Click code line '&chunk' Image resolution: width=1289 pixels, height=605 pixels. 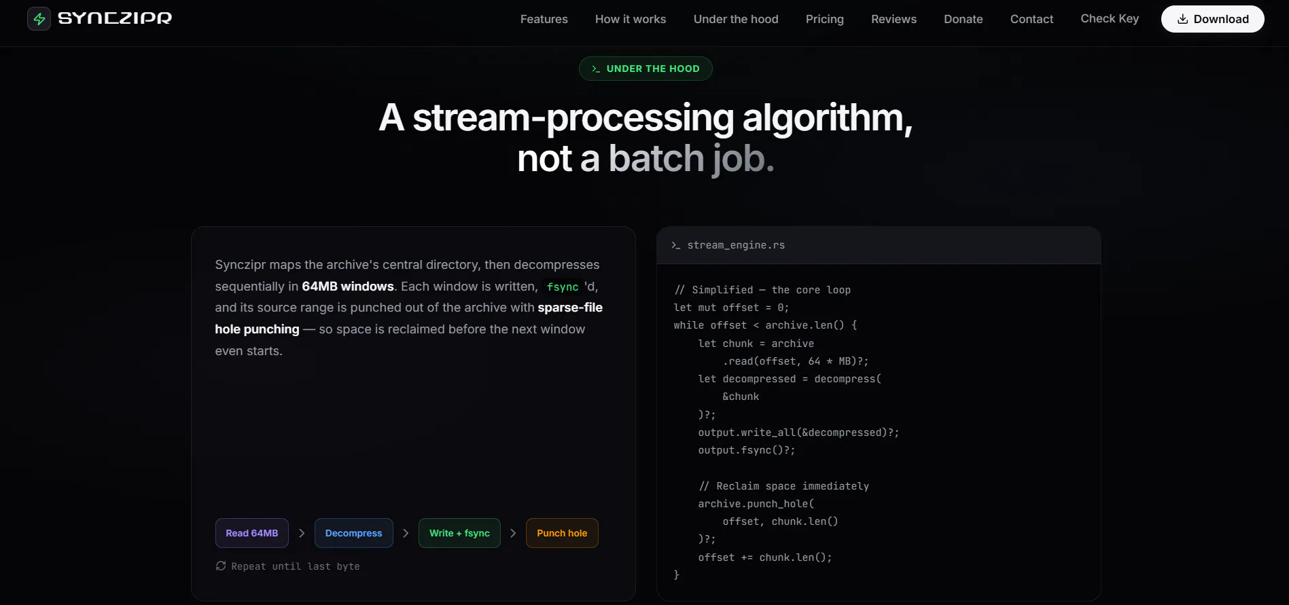741,397
